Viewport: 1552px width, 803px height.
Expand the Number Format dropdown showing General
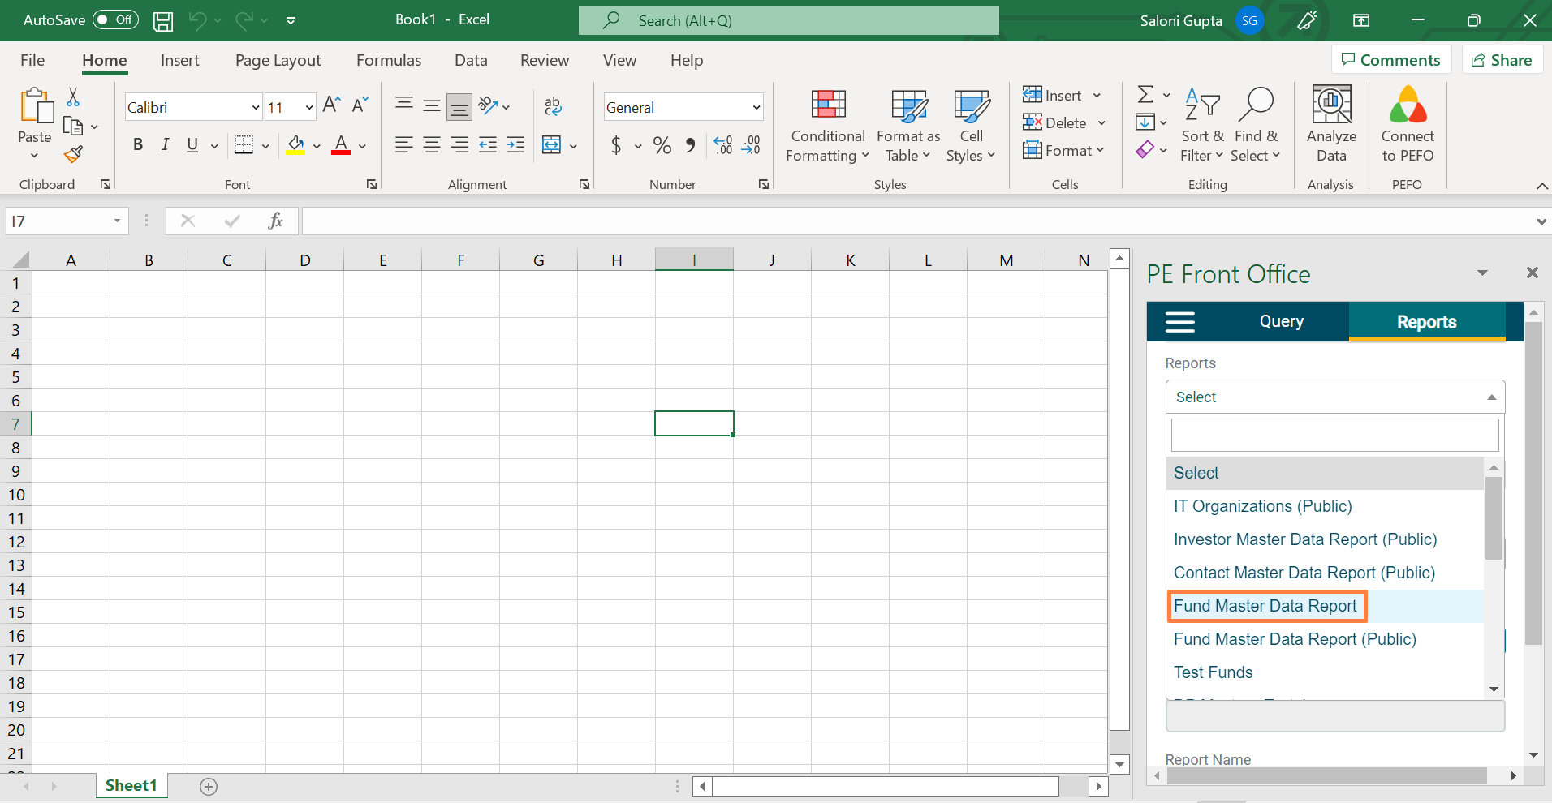756,108
